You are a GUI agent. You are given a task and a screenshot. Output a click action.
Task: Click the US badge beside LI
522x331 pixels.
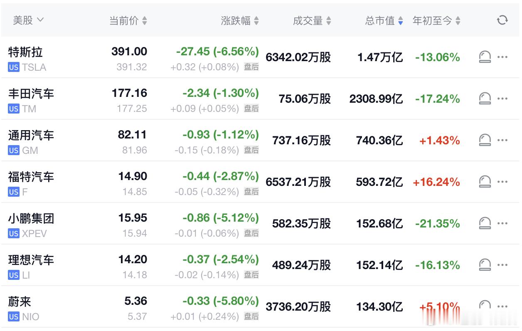14,275
